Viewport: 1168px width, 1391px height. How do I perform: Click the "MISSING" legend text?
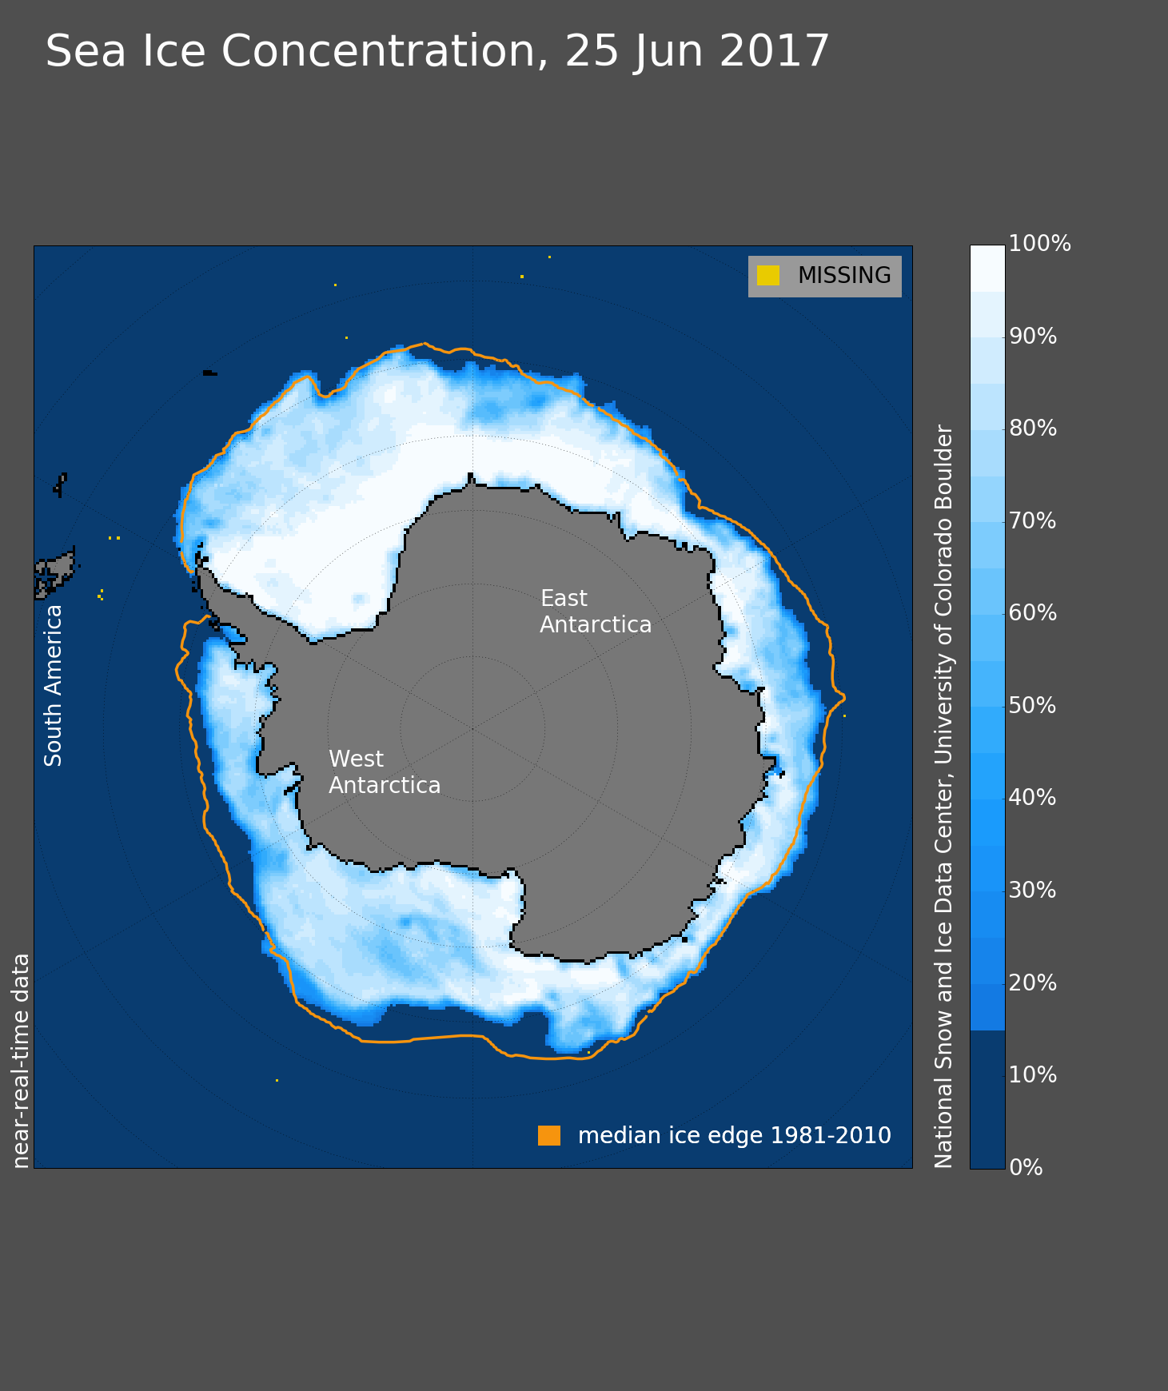tap(843, 276)
